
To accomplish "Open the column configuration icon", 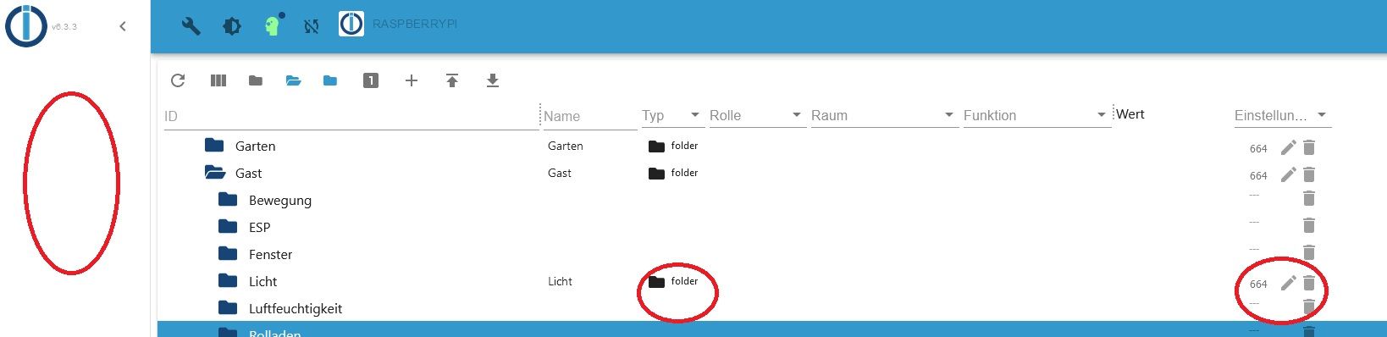I will coord(218,80).
